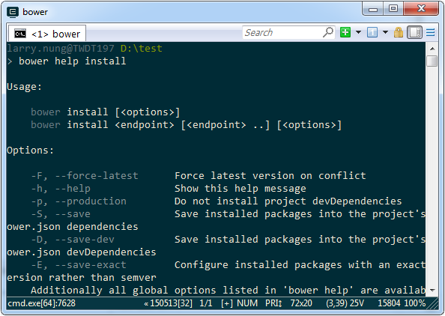Click inside the Search input field
445x316 pixels.
282,32
